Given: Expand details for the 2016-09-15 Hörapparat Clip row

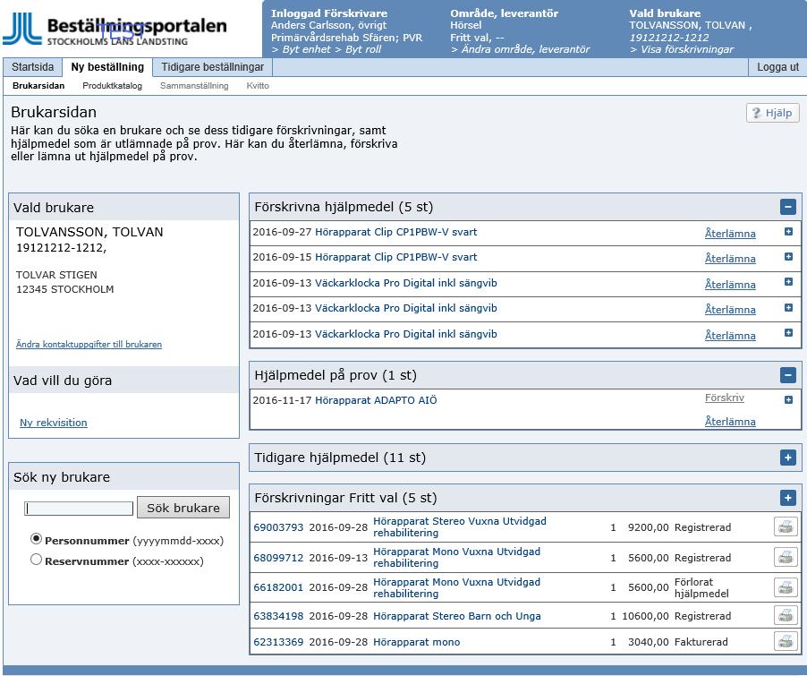Looking at the screenshot, I should point(788,257).
